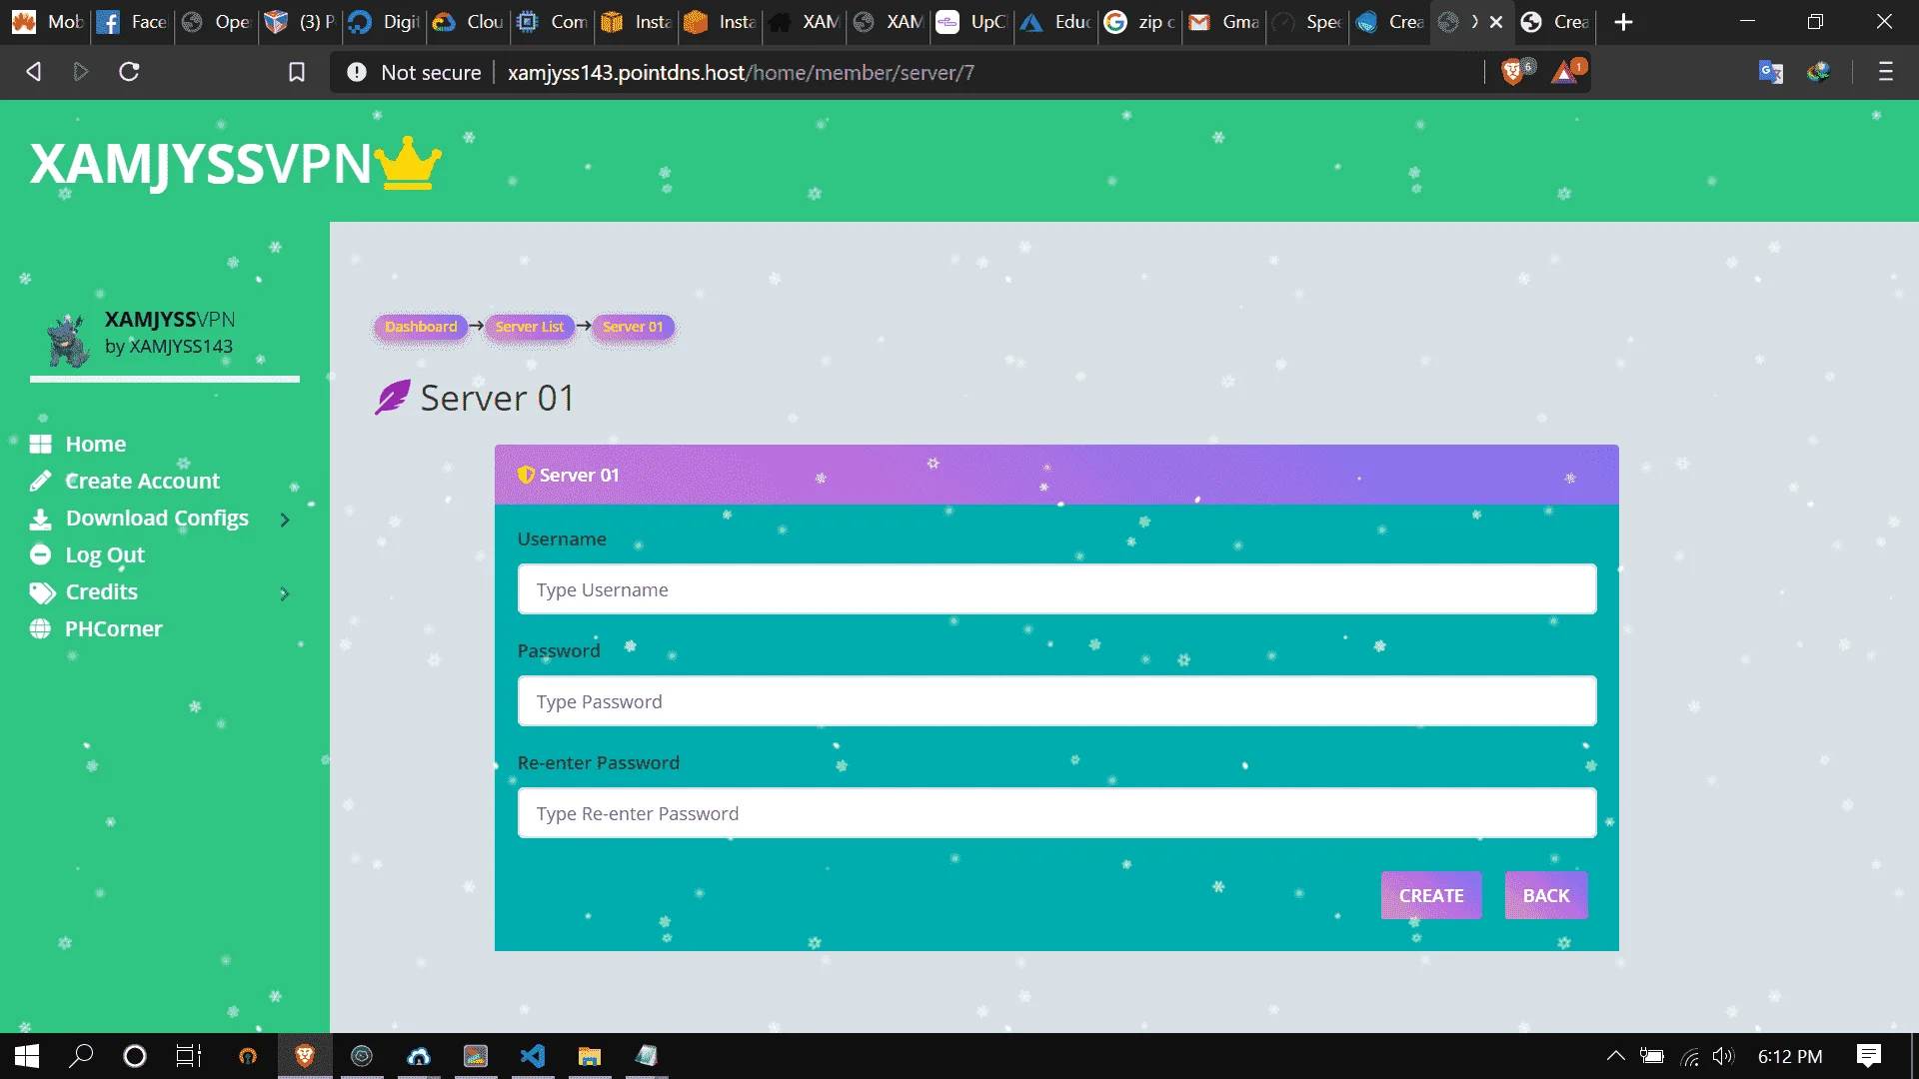Screen dimensions: 1919x1079
Task: Click the browser back arrow
Action: 33,72
